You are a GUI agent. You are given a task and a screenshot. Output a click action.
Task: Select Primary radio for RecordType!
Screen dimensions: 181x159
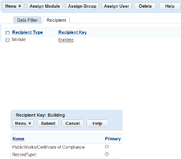pos(107,154)
